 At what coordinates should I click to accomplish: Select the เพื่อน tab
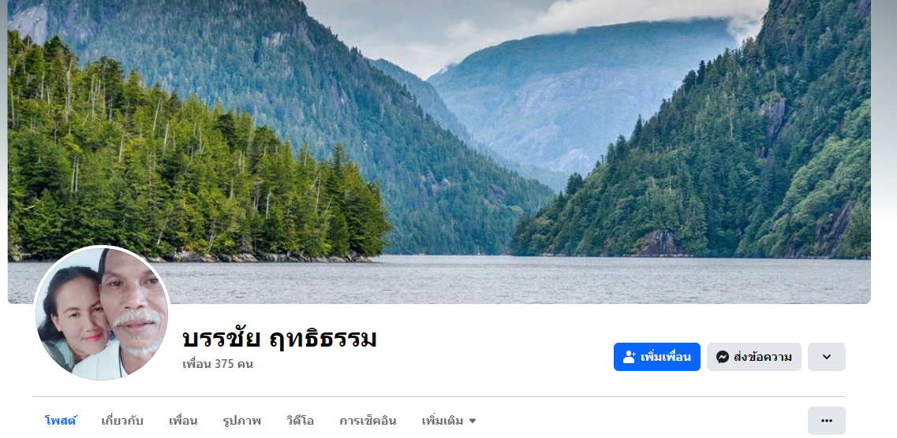point(183,421)
